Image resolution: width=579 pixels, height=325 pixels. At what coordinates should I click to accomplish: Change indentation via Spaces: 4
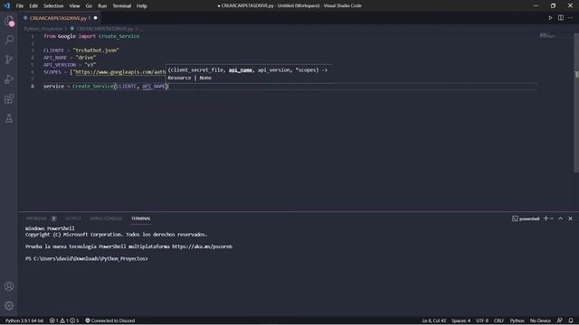coord(460,320)
